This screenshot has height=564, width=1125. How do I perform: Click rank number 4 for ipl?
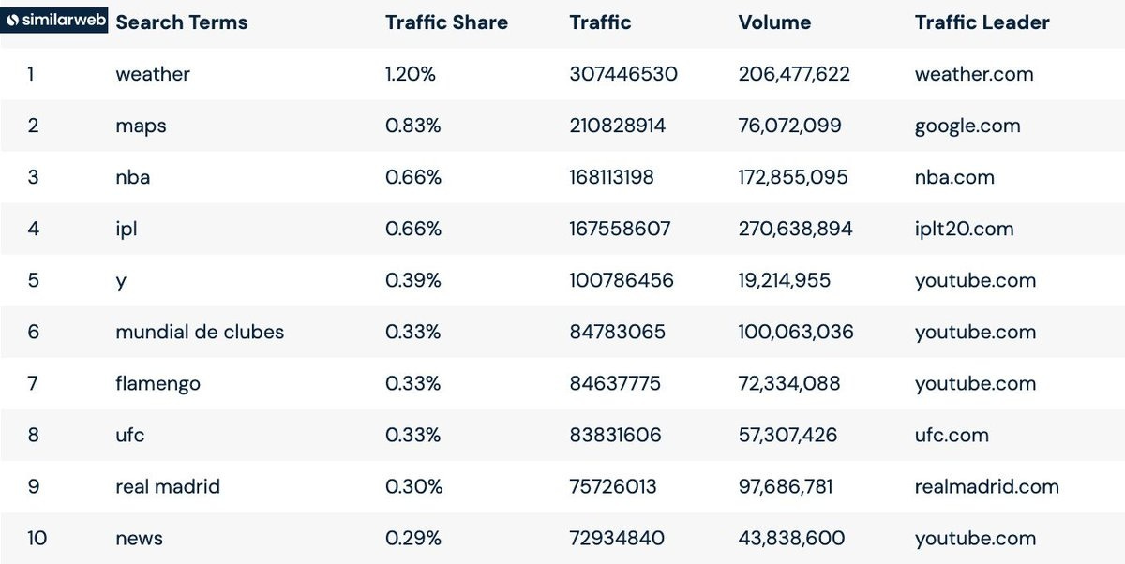(x=34, y=229)
